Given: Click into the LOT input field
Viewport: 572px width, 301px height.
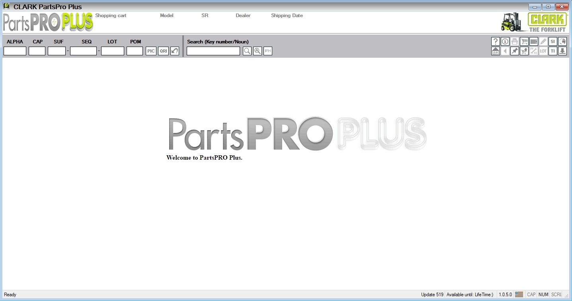Looking at the screenshot, I should click(x=113, y=51).
